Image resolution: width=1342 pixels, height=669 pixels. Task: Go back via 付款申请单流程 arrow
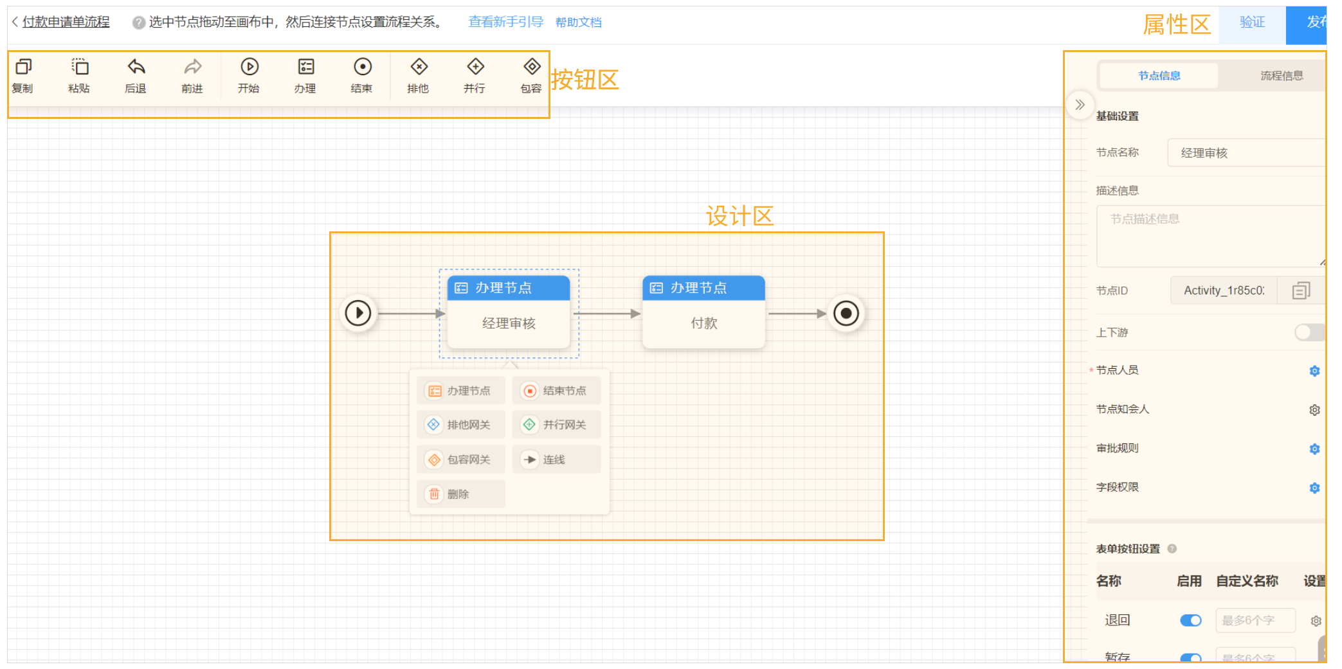[15, 22]
